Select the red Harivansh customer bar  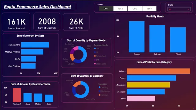[17, 95]
